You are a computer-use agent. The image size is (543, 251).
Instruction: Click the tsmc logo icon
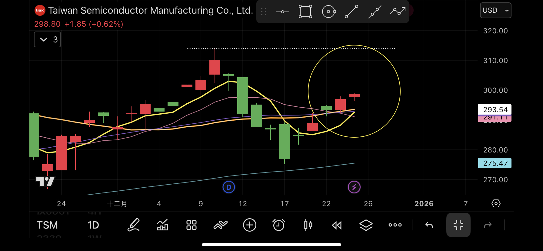point(40,10)
